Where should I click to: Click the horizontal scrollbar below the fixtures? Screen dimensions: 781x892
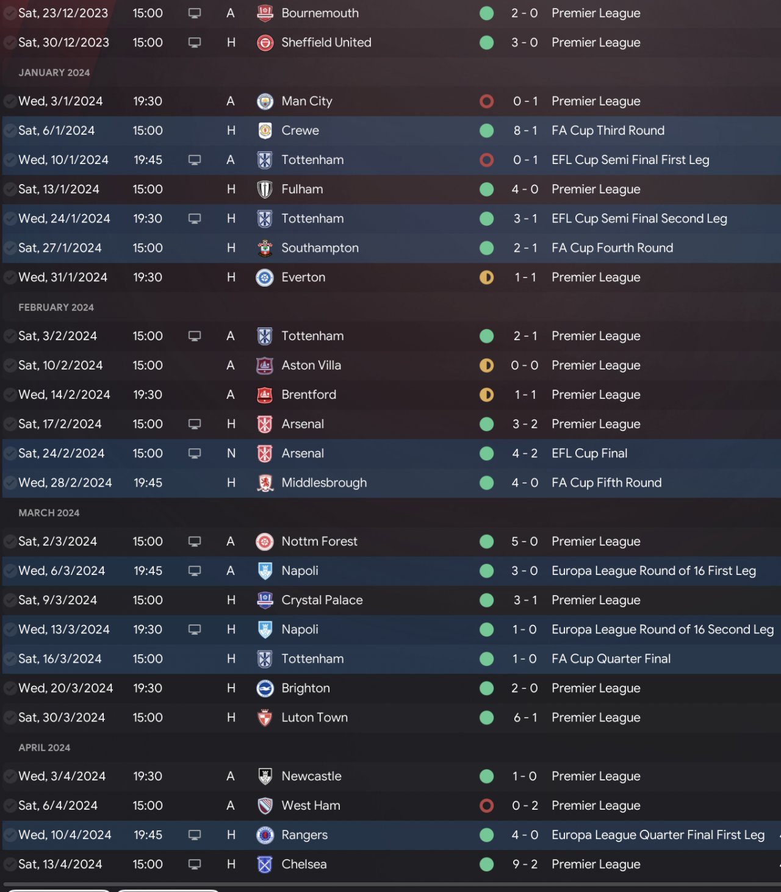(x=390, y=884)
